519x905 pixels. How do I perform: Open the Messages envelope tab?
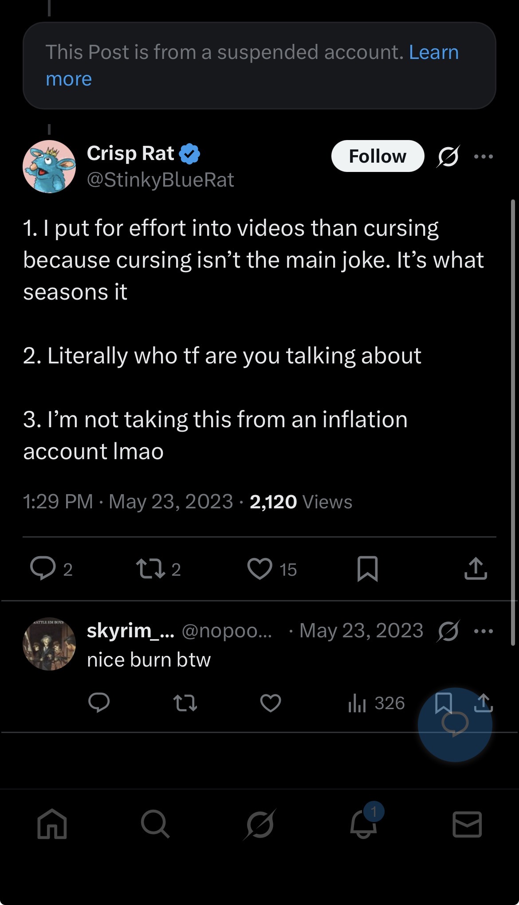tap(467, 824)
